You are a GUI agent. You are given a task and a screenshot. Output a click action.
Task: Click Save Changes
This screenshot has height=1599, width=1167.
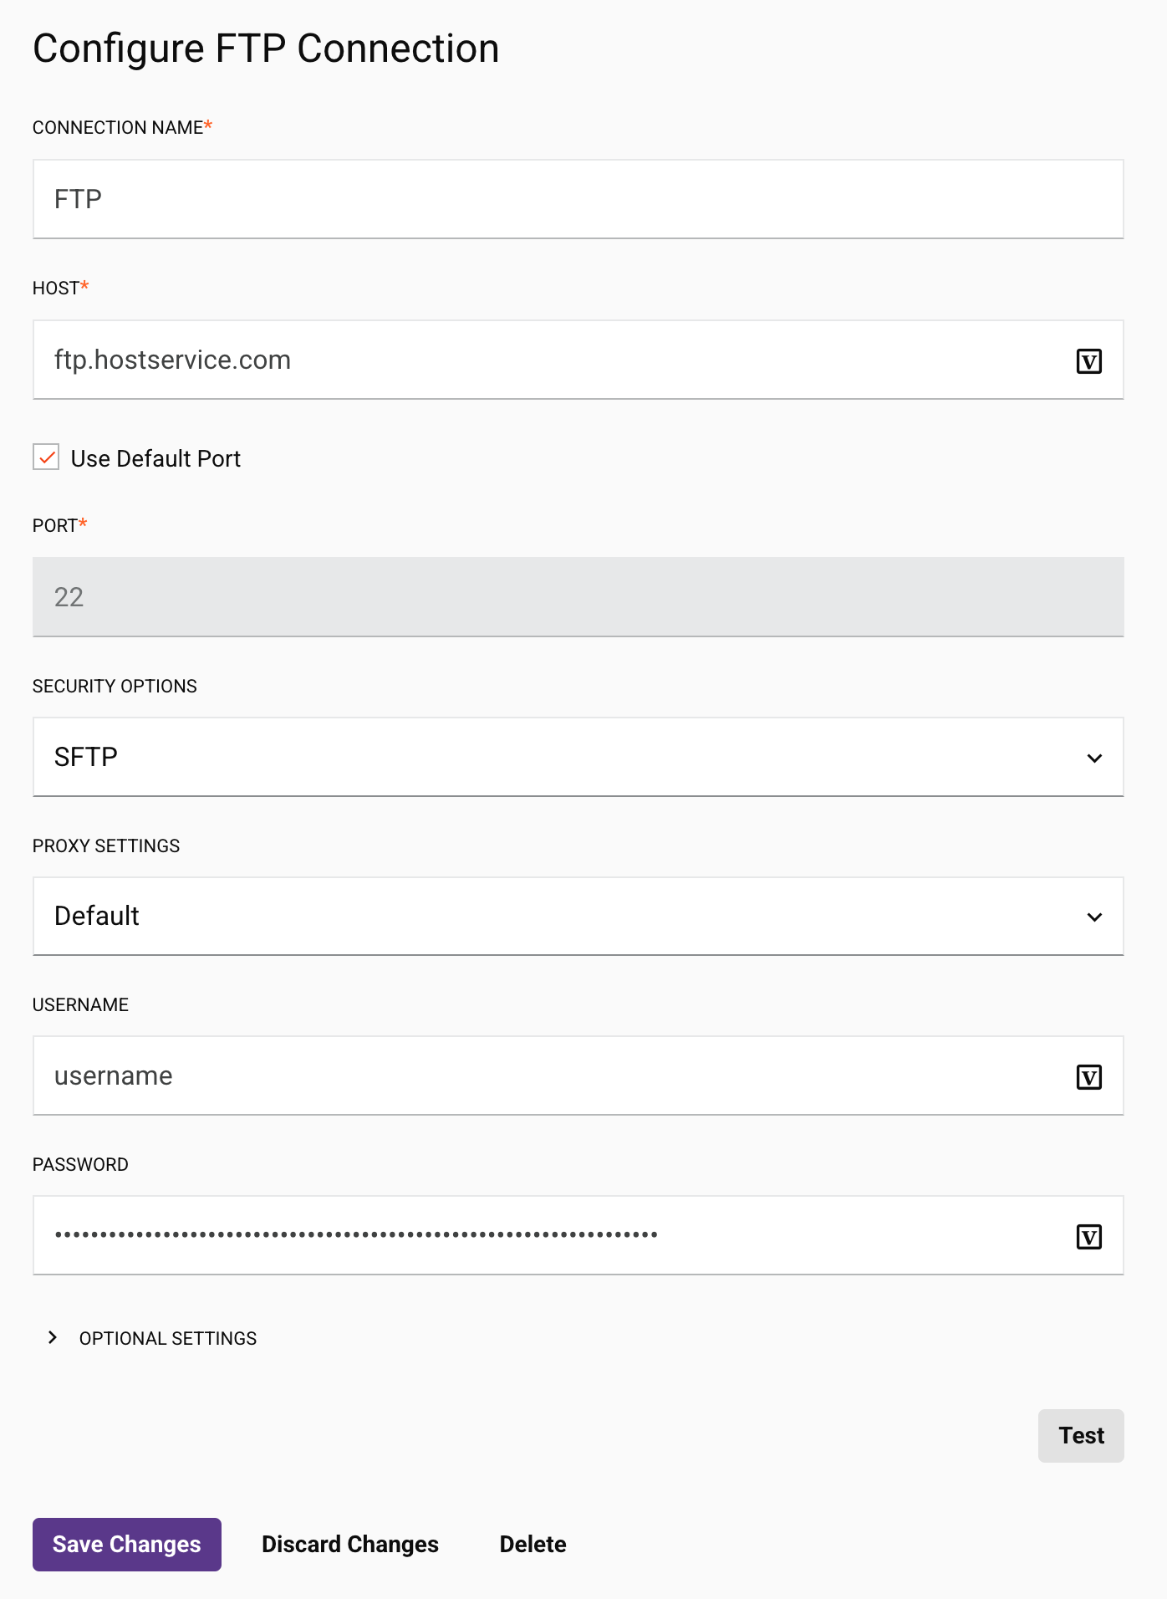pyautogui.click(x=126, y=1544)
